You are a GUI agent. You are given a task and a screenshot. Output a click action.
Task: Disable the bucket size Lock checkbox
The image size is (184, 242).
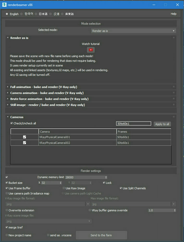[x=107, y=183]
